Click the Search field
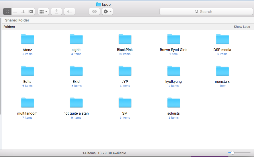This screenshot has height=157, width=254. (x=206, y=11)
